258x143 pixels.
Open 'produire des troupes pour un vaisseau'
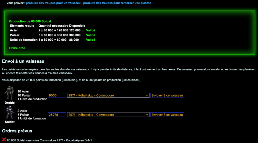click(x=53, y=3)
